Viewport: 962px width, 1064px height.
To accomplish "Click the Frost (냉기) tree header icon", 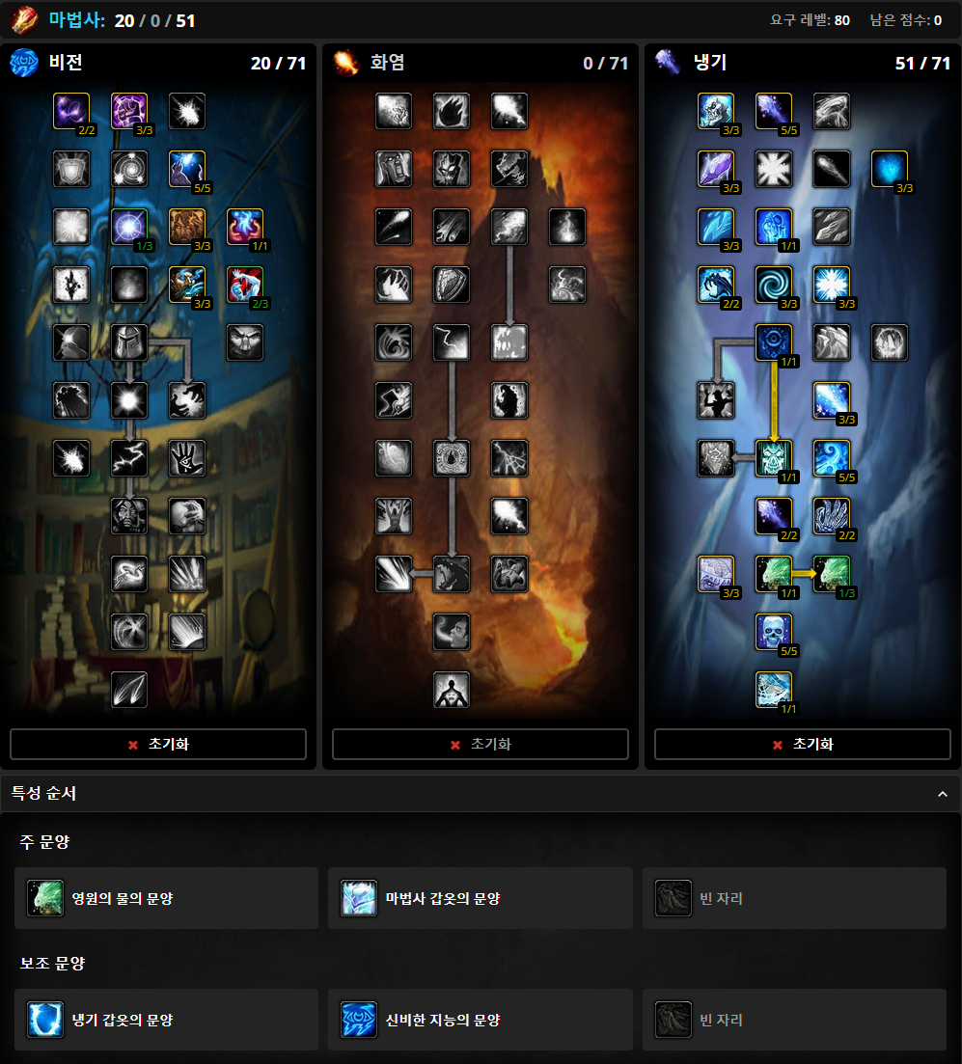I will (668, 63).
